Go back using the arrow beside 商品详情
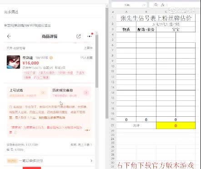 point(9,36)
